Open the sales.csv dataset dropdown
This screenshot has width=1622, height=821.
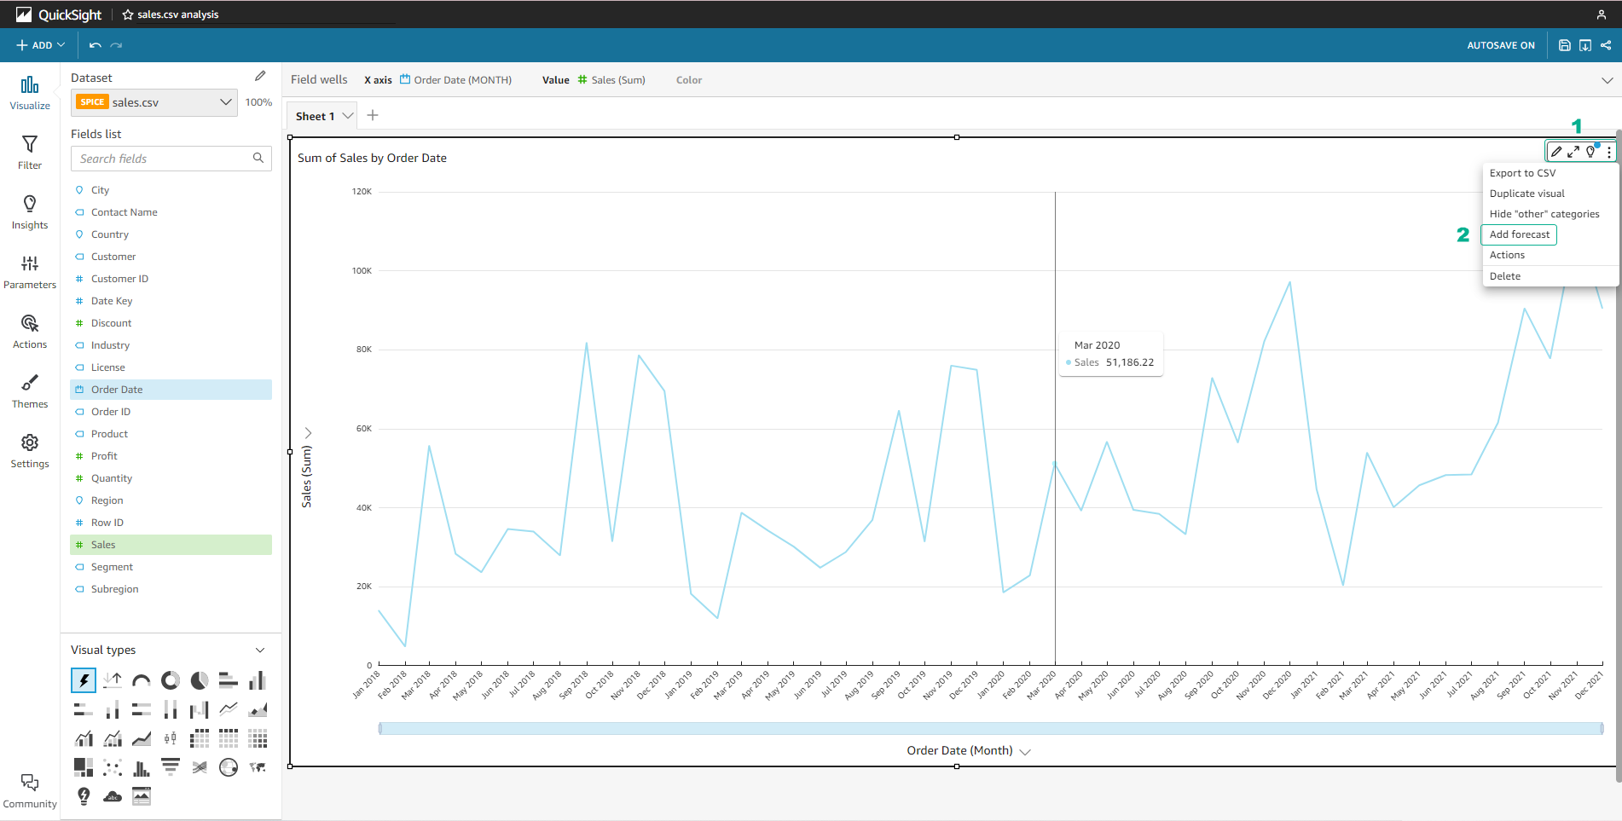coord(154,102)
